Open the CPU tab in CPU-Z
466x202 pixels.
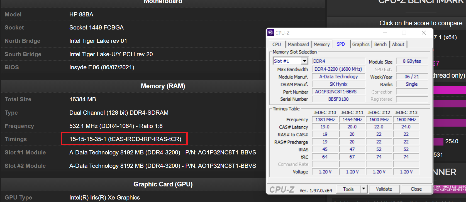tap(277, 44)
